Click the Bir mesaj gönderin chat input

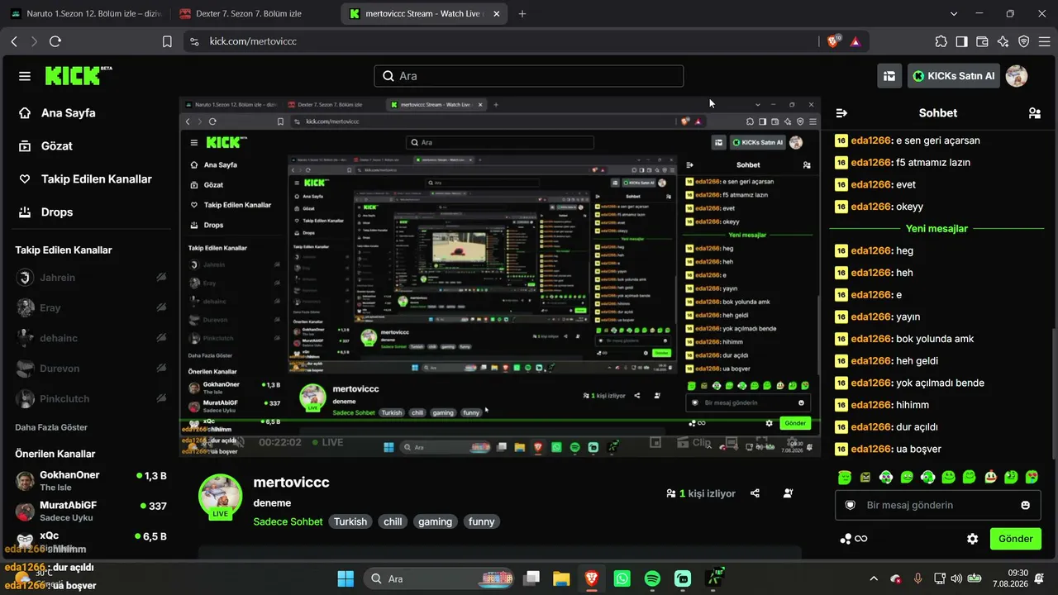pos(937,505)
